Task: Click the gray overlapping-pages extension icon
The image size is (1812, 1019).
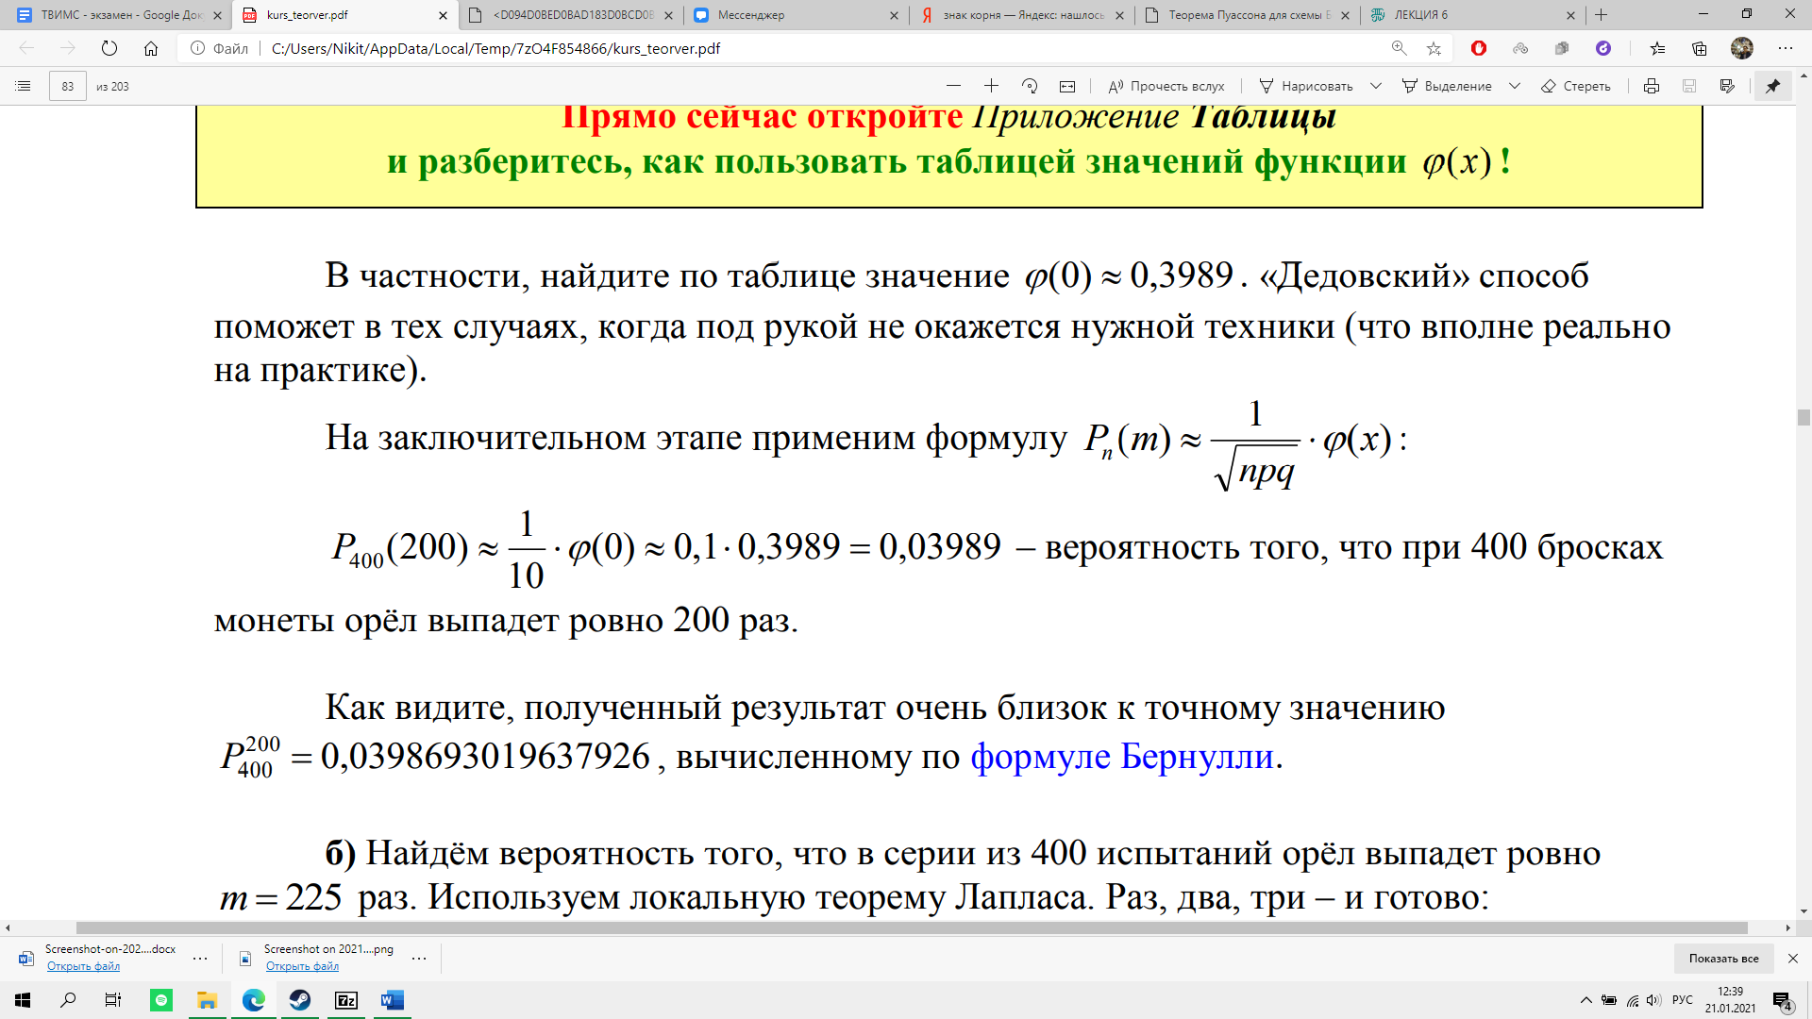Action: tap(1562, 48)
